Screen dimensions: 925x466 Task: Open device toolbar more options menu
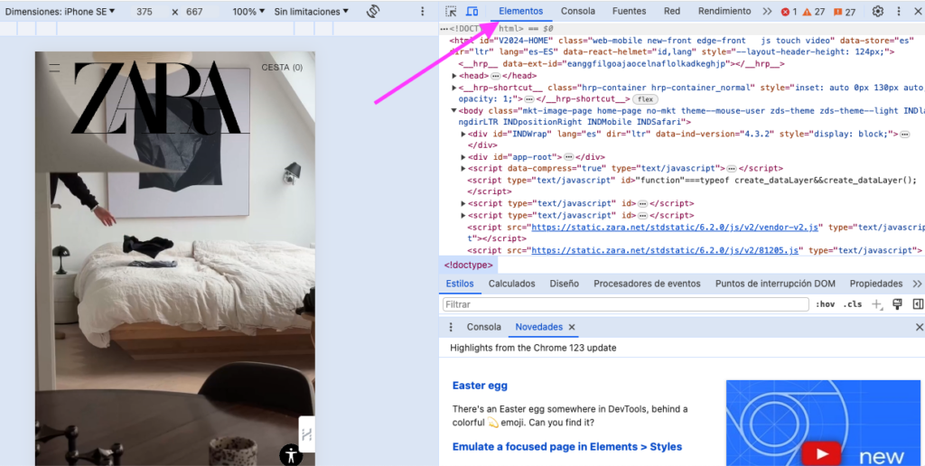[x=423, y=11]
